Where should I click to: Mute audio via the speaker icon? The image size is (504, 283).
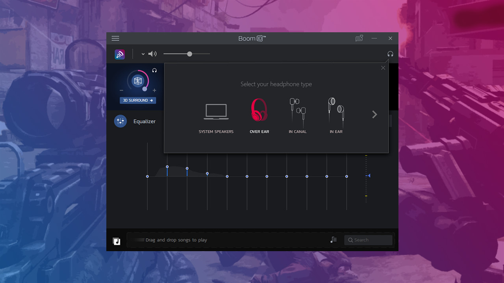coord(152,54)
